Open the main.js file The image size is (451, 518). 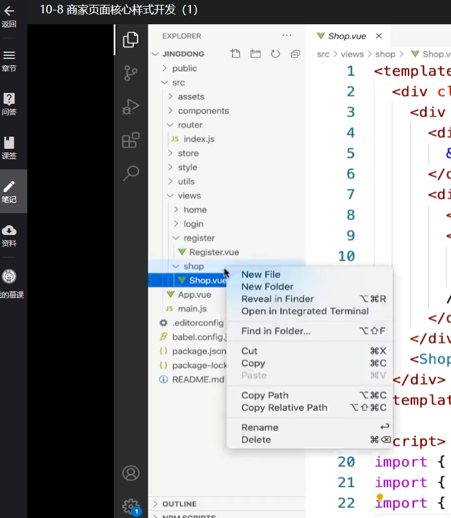192,309
